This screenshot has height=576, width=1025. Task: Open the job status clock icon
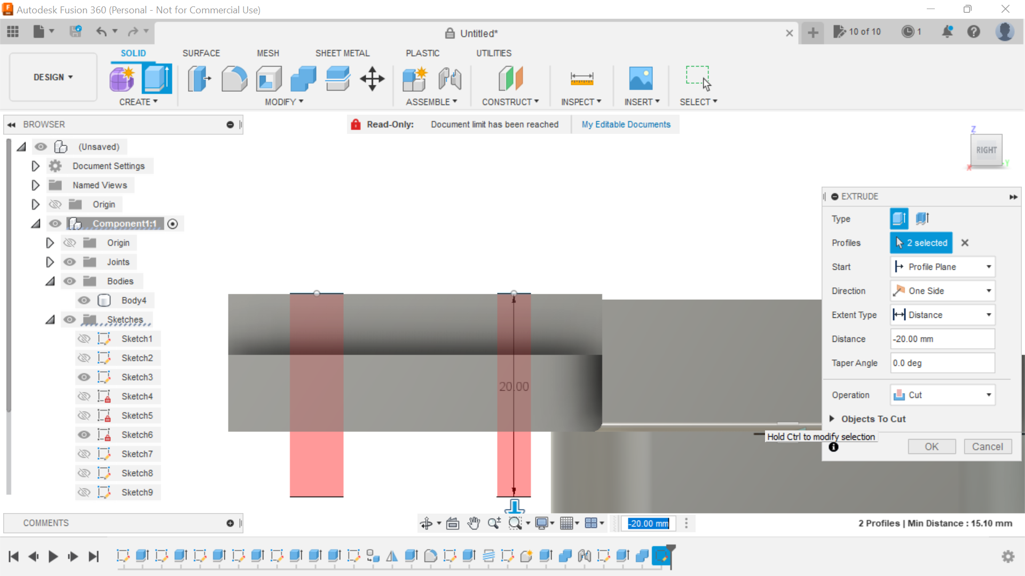[x=908, y=31]
